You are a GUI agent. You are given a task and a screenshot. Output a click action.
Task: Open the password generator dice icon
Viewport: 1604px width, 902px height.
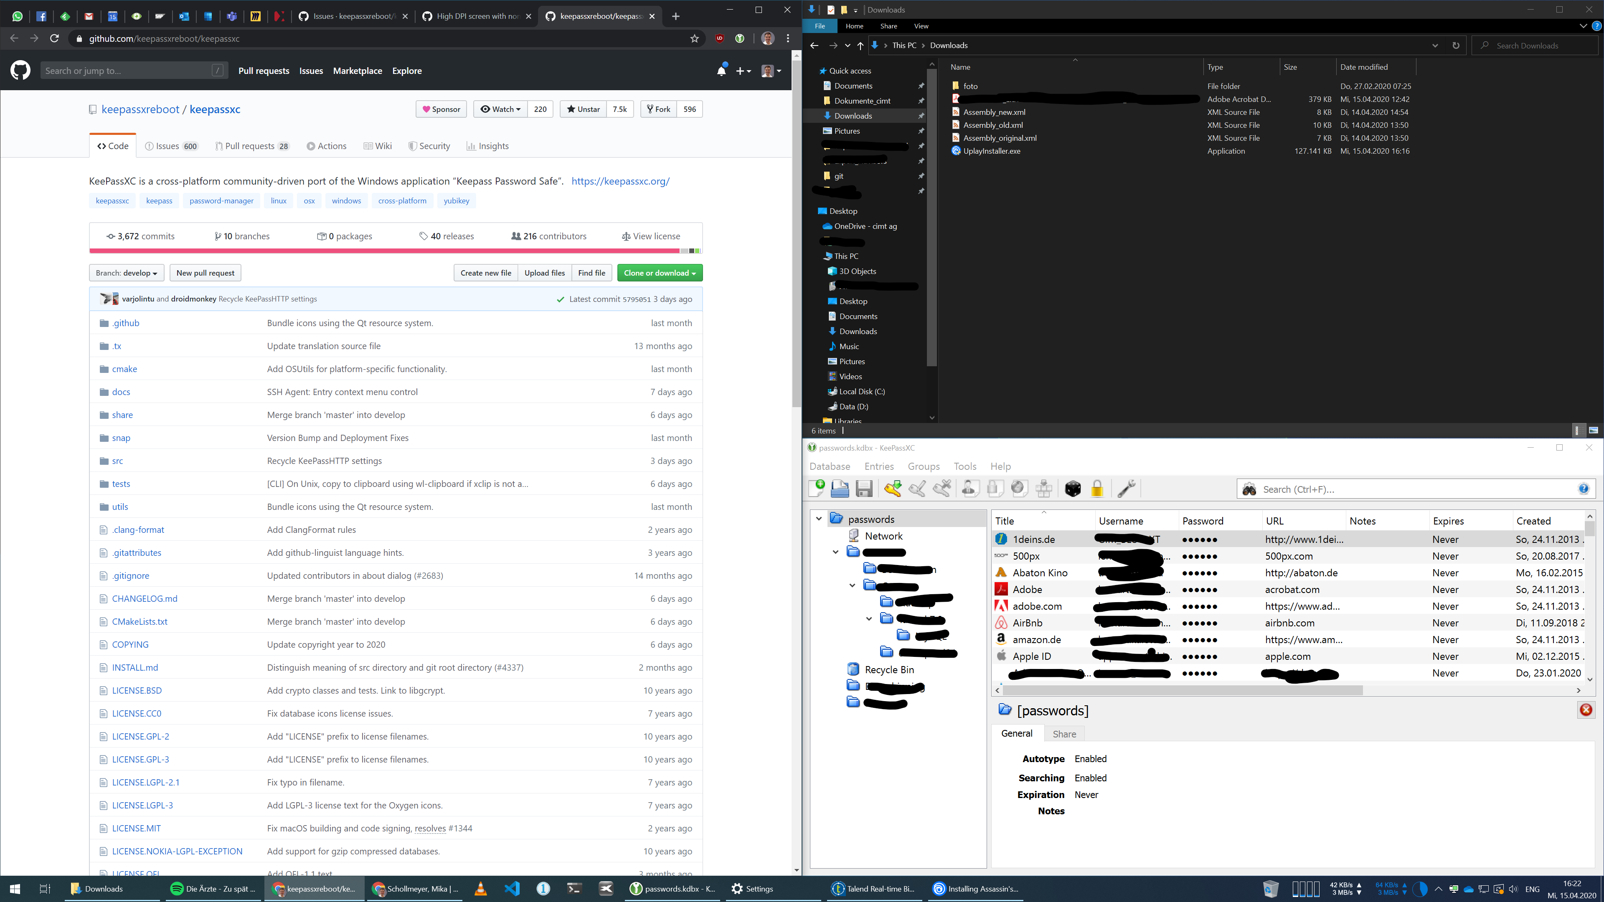point(1073,489)
